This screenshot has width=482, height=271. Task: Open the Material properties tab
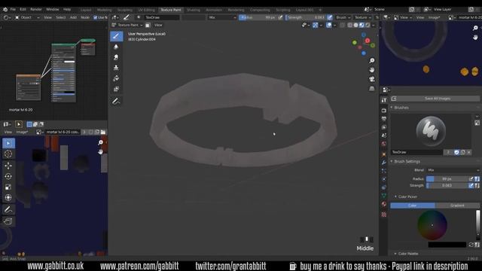tap(384, 204)
